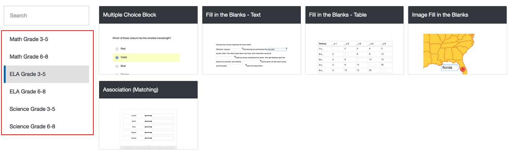The width and height of the screenshot is (514, 156).
Task: Select the Blue radio option in preview
Action: [x=117, y=66]
